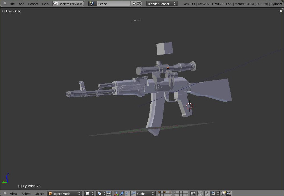
Task: Click the vertex count Ve:4911 stat
Action: [x=189, y=4]
